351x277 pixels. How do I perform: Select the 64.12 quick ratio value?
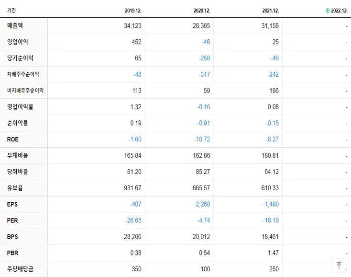coord(272,172)
